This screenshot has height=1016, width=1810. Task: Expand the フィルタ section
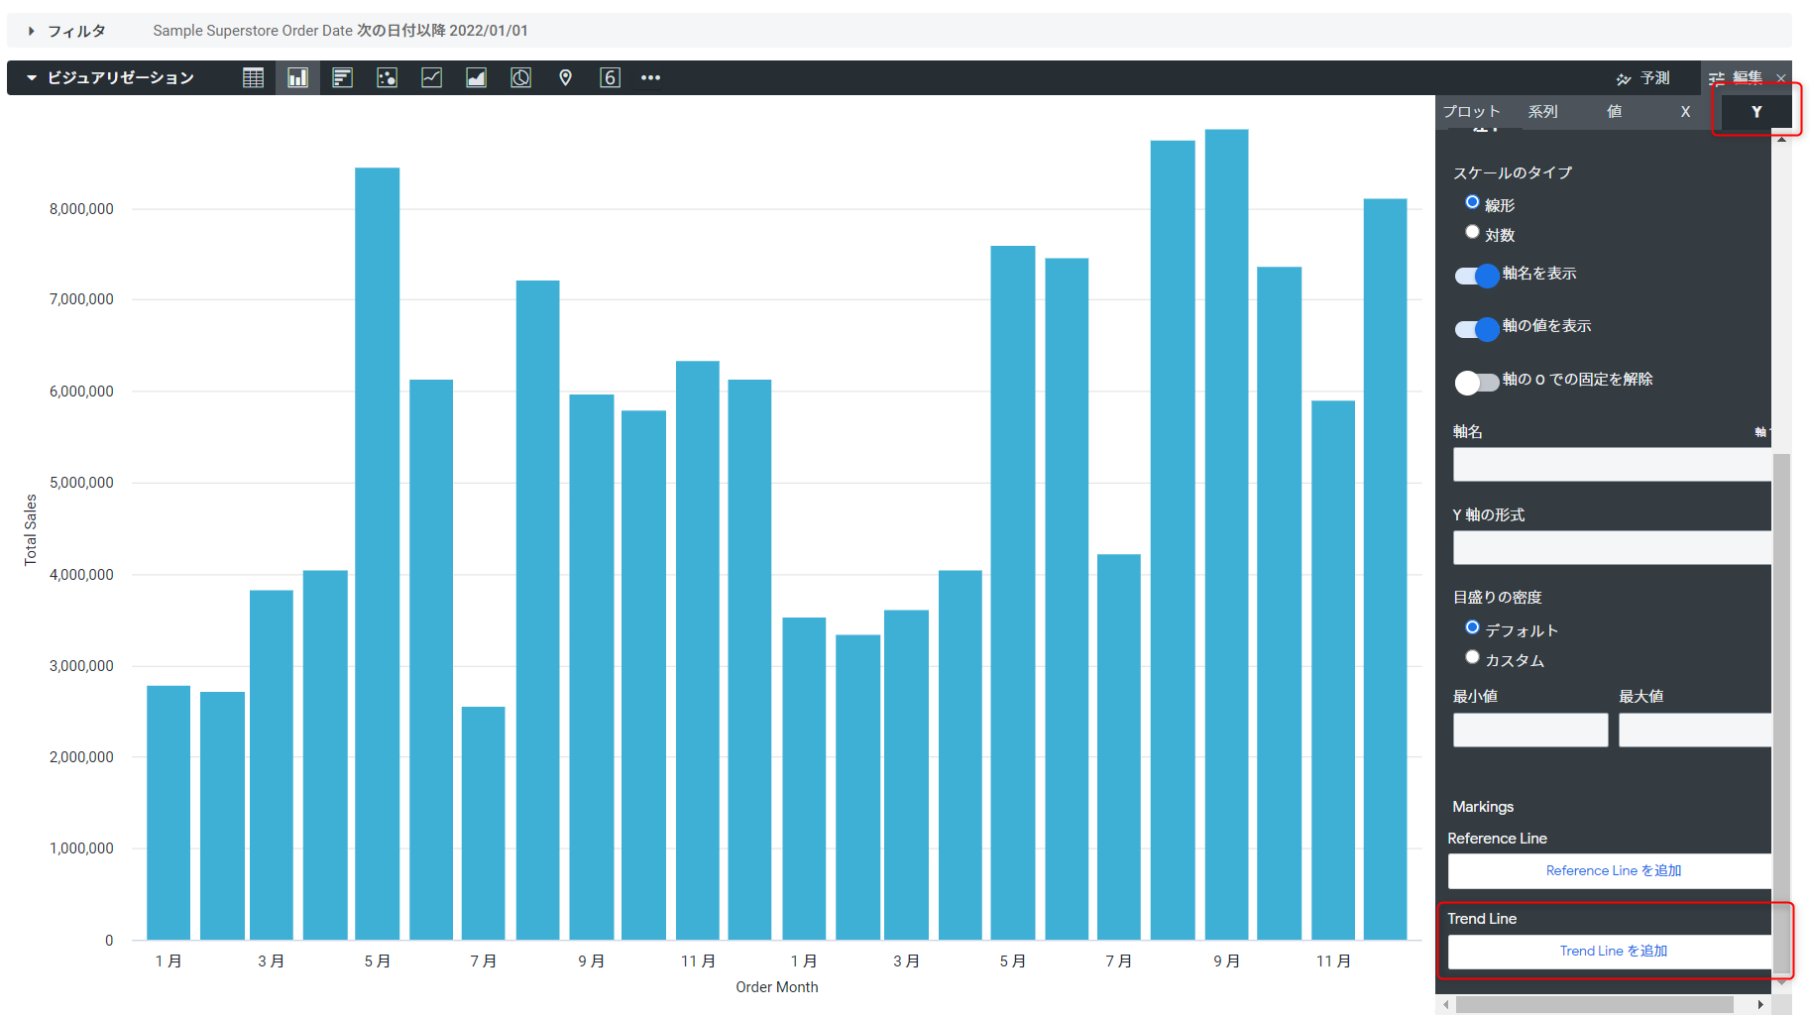(32, 31)
